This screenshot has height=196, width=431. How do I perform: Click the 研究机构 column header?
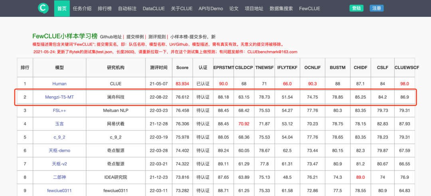tap(116, 67)
